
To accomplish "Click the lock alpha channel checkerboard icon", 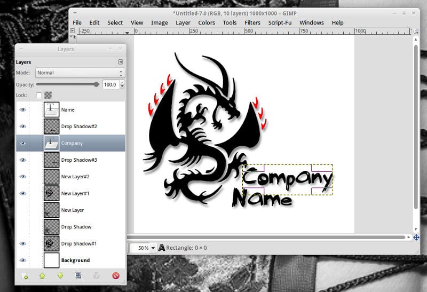I will [48, 95].
